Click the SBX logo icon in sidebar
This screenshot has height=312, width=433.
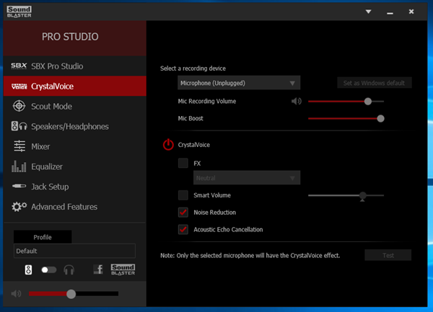tap(19, 66)
